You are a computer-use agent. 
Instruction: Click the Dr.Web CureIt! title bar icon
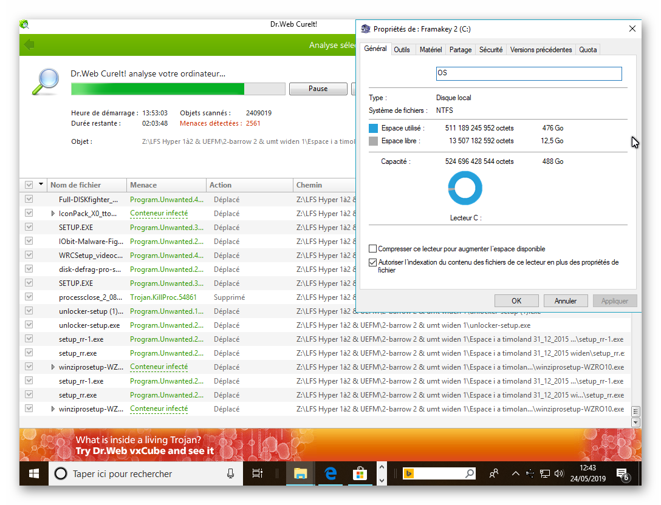pos(24,24)
